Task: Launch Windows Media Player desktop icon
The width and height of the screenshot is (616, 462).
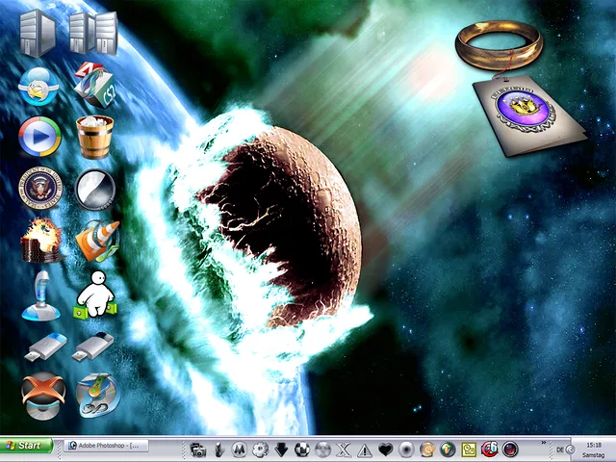Action: [x=39, y=137]
